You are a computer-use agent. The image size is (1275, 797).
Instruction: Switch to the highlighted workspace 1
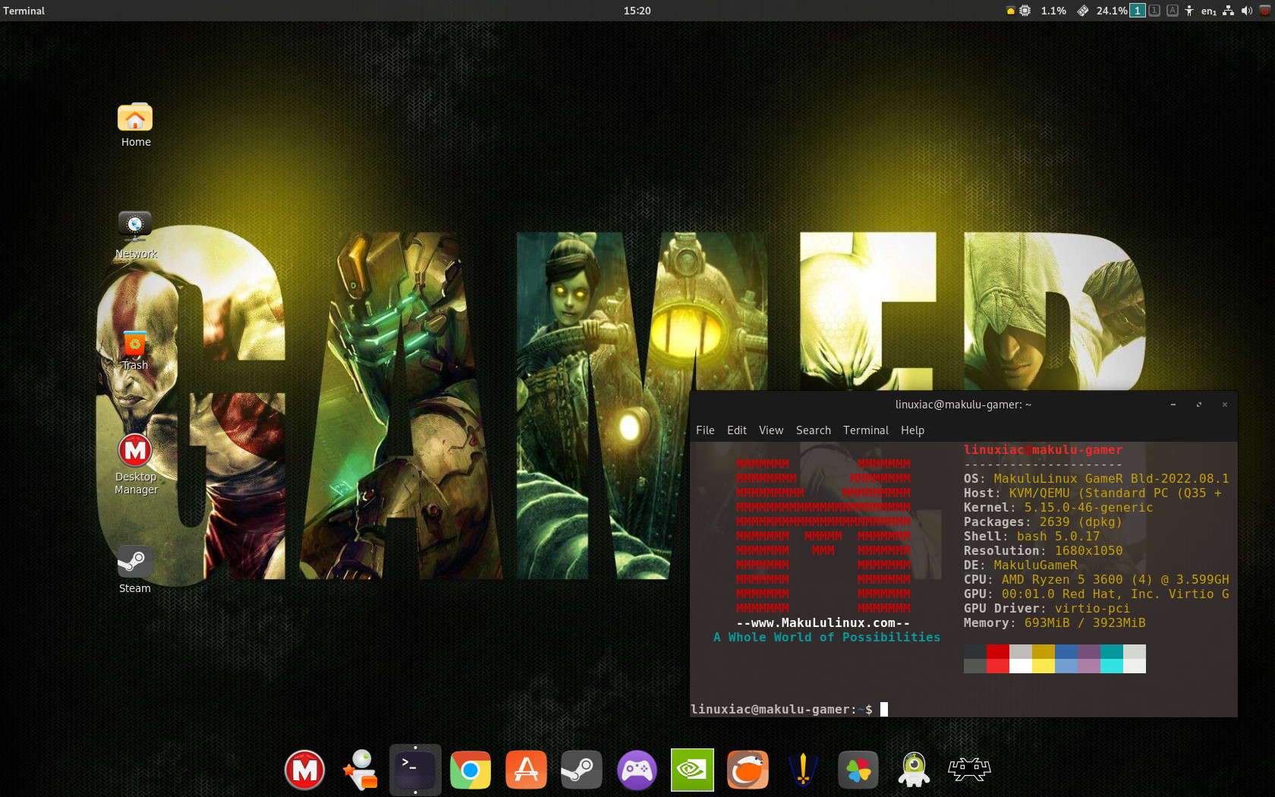click(x=1137, y=11)
